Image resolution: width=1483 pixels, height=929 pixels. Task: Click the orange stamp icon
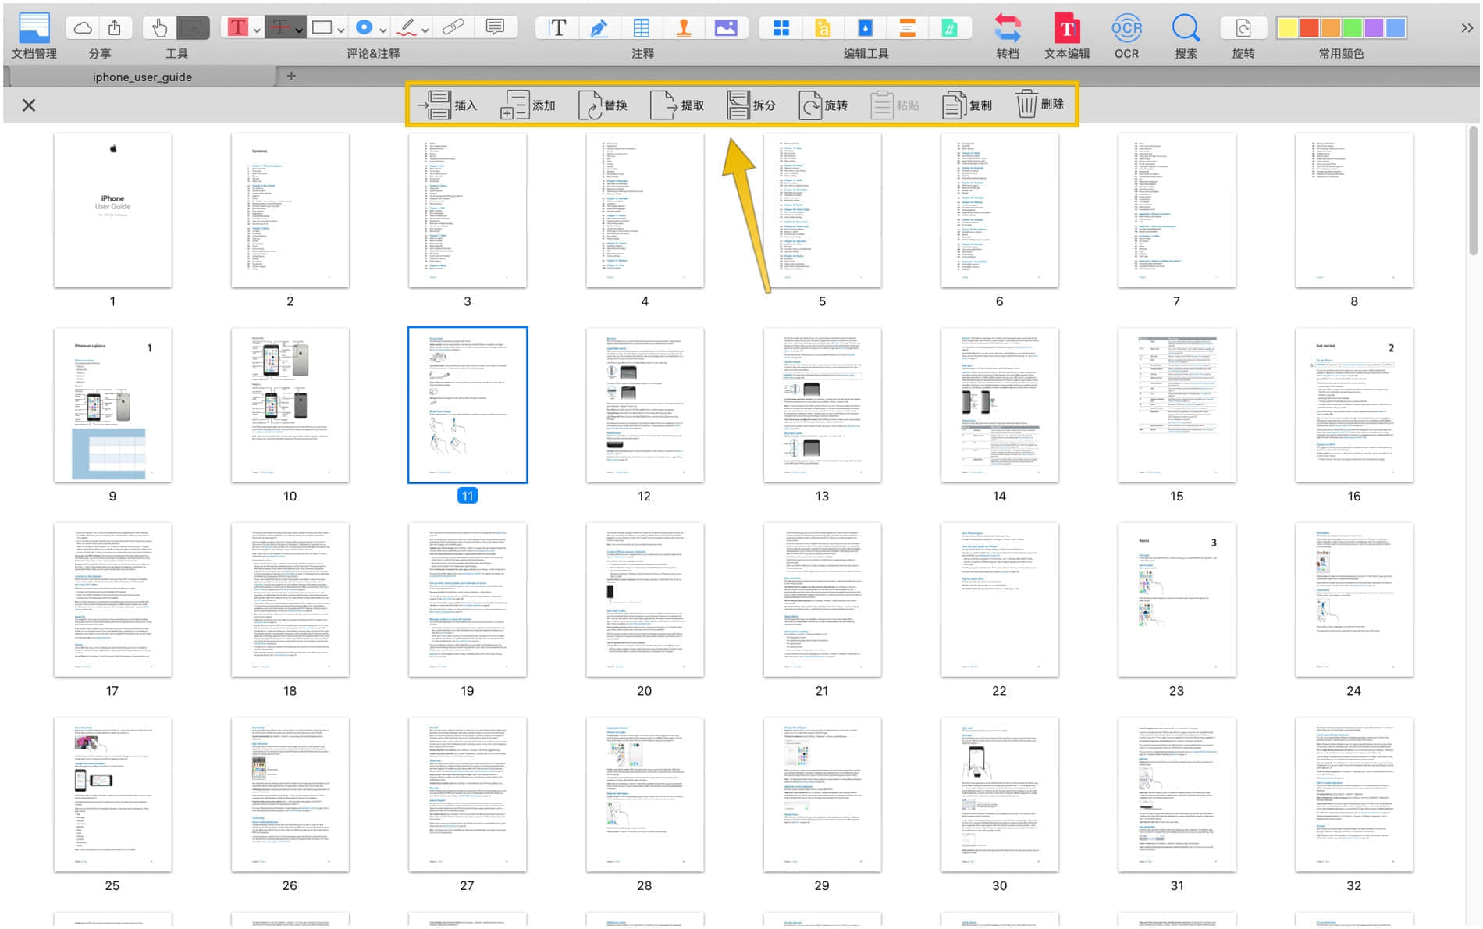click(x=684, y=28)
